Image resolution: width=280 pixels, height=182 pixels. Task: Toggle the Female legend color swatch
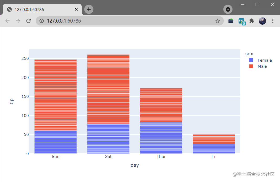(x=251, y=60)
